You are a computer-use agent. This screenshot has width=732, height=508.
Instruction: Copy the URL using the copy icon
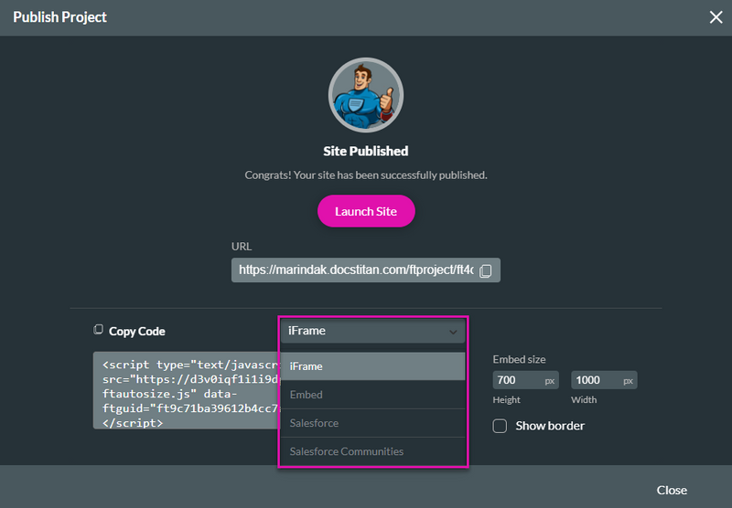pos(486,270)
